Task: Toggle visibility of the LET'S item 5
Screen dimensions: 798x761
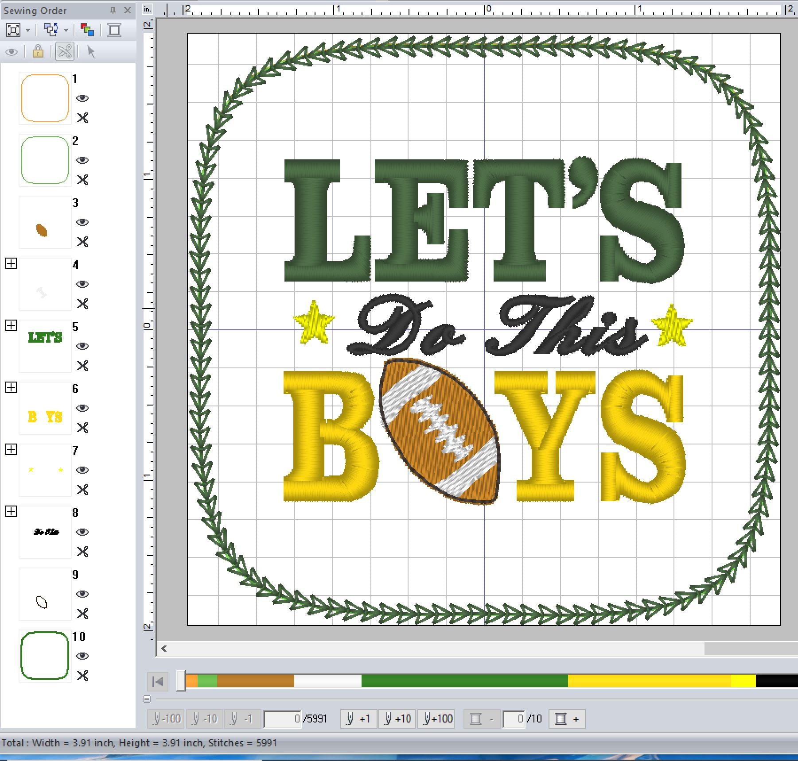Action: (x=82, y=346)
